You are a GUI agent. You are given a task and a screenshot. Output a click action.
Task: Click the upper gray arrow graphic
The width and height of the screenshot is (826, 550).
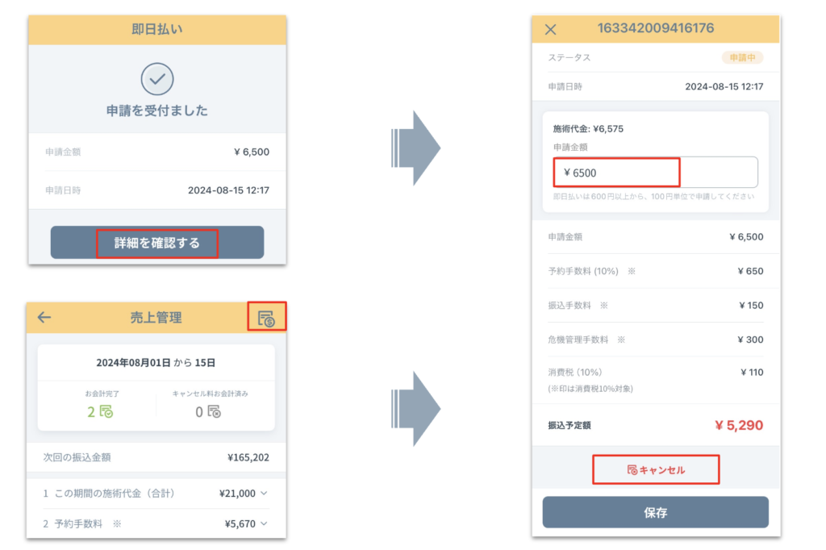tap(415, 148)
